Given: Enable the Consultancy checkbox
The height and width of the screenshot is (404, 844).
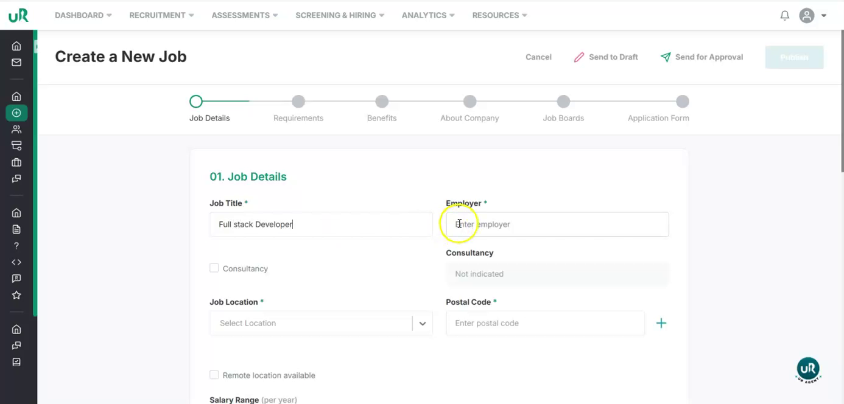Looking at the screenshot, I should (x=214, y=268).
